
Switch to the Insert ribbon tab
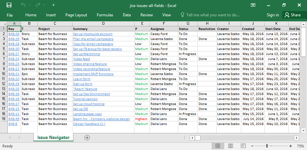click(x=51, y=15)
